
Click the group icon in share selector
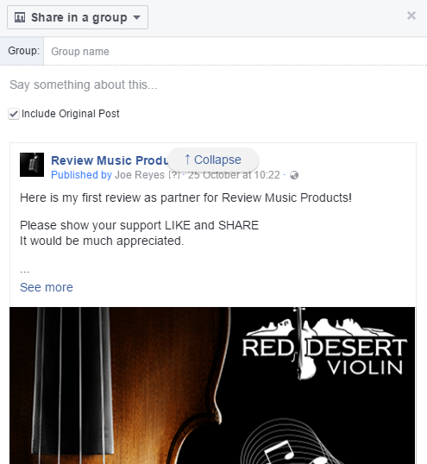(20, 17)
